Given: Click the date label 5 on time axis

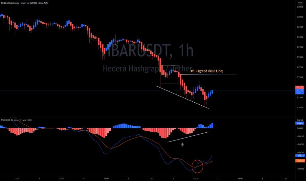Looking at the screenshot, I should tap(128, 179).
